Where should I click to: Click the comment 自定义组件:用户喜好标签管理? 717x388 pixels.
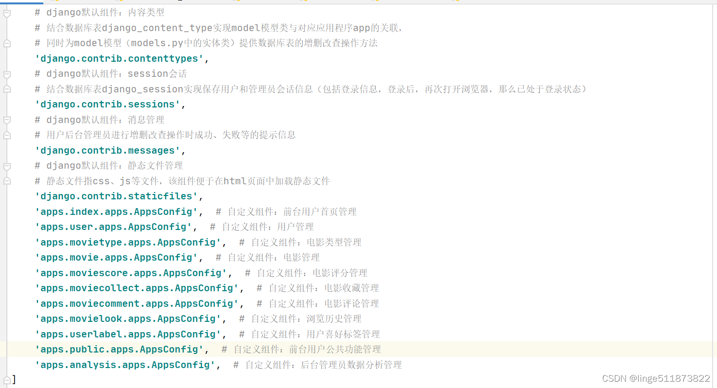pos(310,335)
